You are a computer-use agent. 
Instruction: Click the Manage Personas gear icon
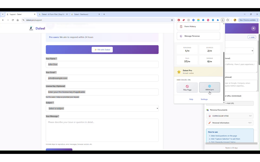[181, 36]
